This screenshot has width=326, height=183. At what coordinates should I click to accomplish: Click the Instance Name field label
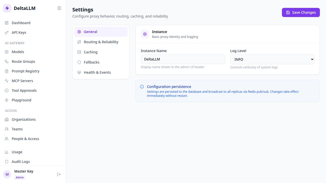coord(154,51)
